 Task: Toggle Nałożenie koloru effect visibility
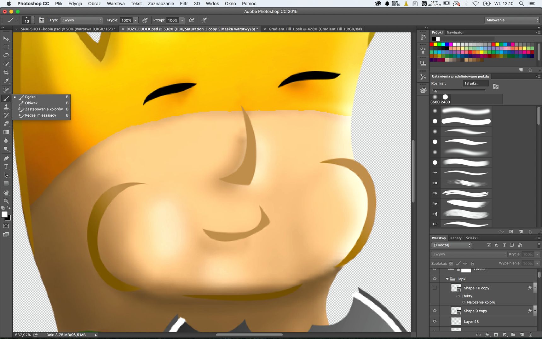464,302
